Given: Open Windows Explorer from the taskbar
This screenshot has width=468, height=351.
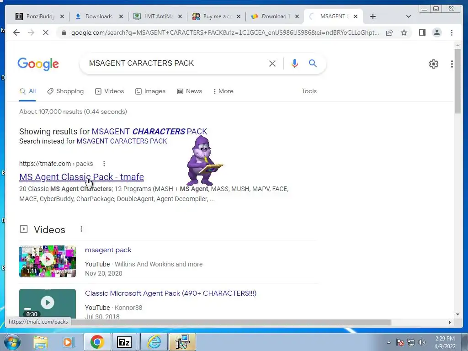Looking at the screenshot, I should (x=41, y=342).
